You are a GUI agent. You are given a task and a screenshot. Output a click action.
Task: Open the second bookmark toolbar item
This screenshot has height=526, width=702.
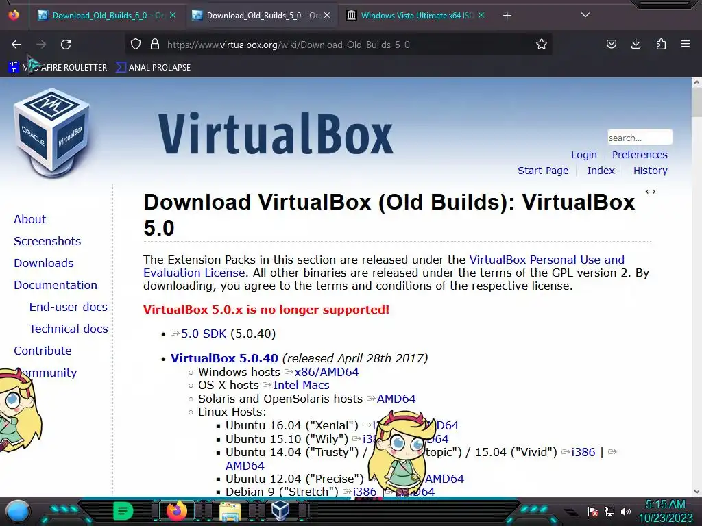pyautogui.click(x=153, y=68)
